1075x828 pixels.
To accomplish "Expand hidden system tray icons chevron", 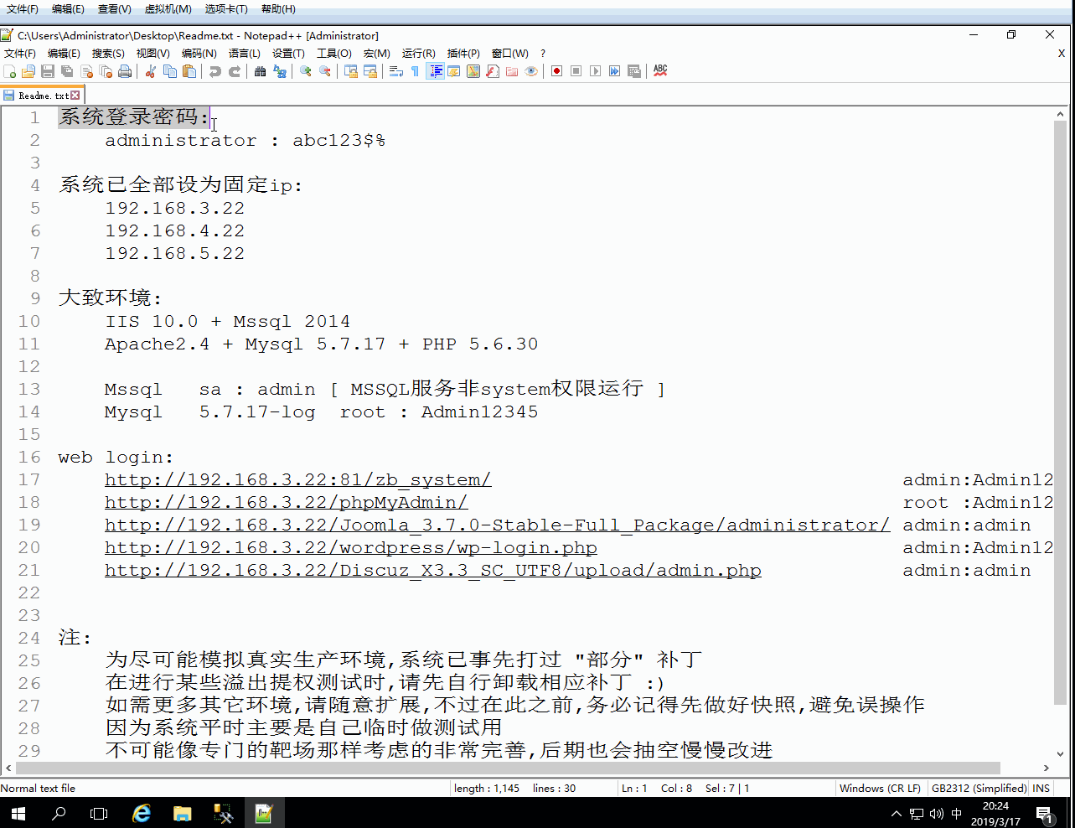I will coord(896,813).
